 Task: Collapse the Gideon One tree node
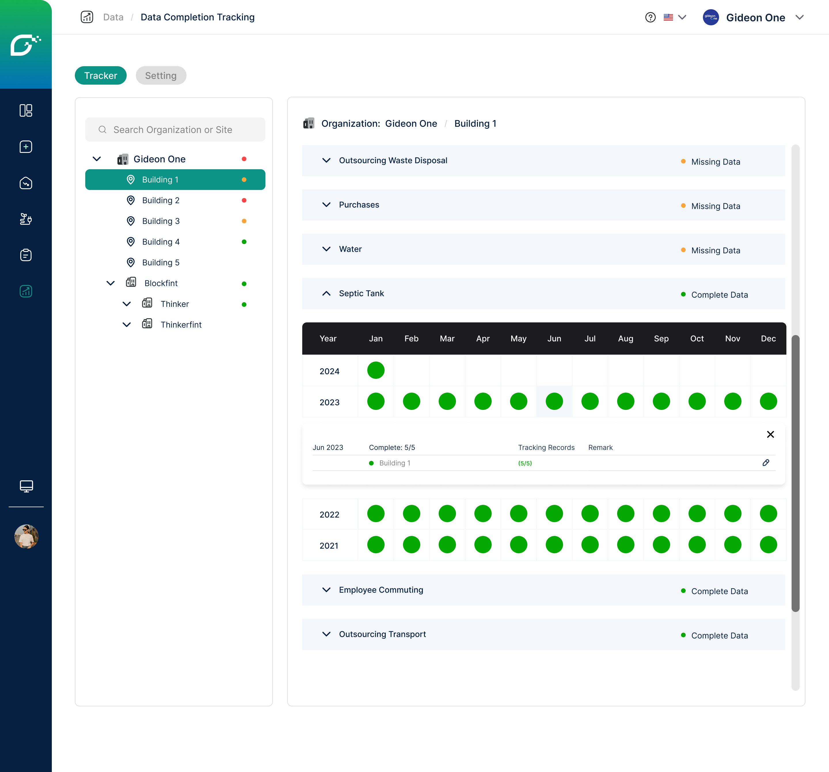point(97,159)
